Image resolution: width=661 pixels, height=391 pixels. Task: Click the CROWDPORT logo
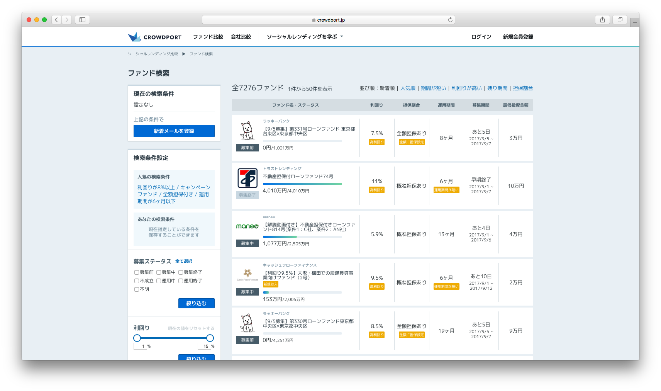tap(155, 37)
